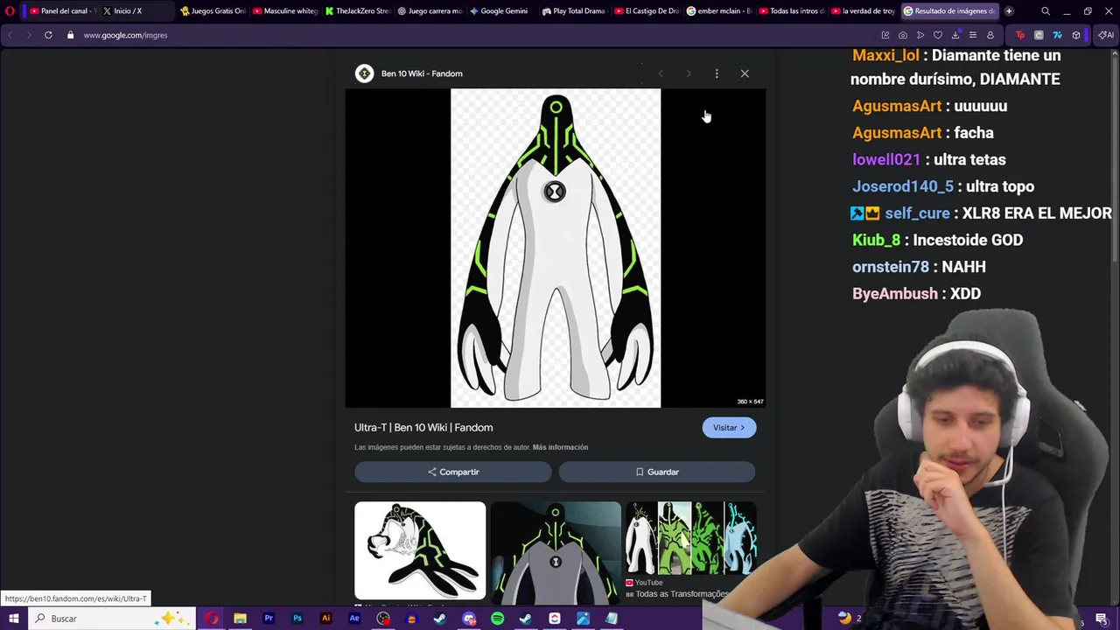Open the related black-white hand sketch thumbnail
This screenshot has width=1120, height=630.
(x=420, y=550)
